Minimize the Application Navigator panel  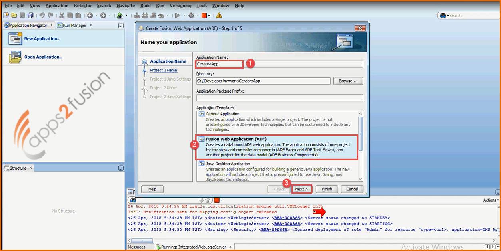(121, 26)
